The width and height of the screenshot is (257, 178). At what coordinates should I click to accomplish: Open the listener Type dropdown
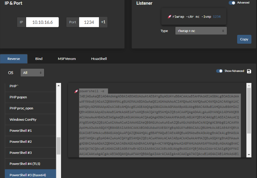click(201, 31)
